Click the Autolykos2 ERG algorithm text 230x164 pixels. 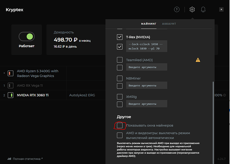tap(82, 95)
